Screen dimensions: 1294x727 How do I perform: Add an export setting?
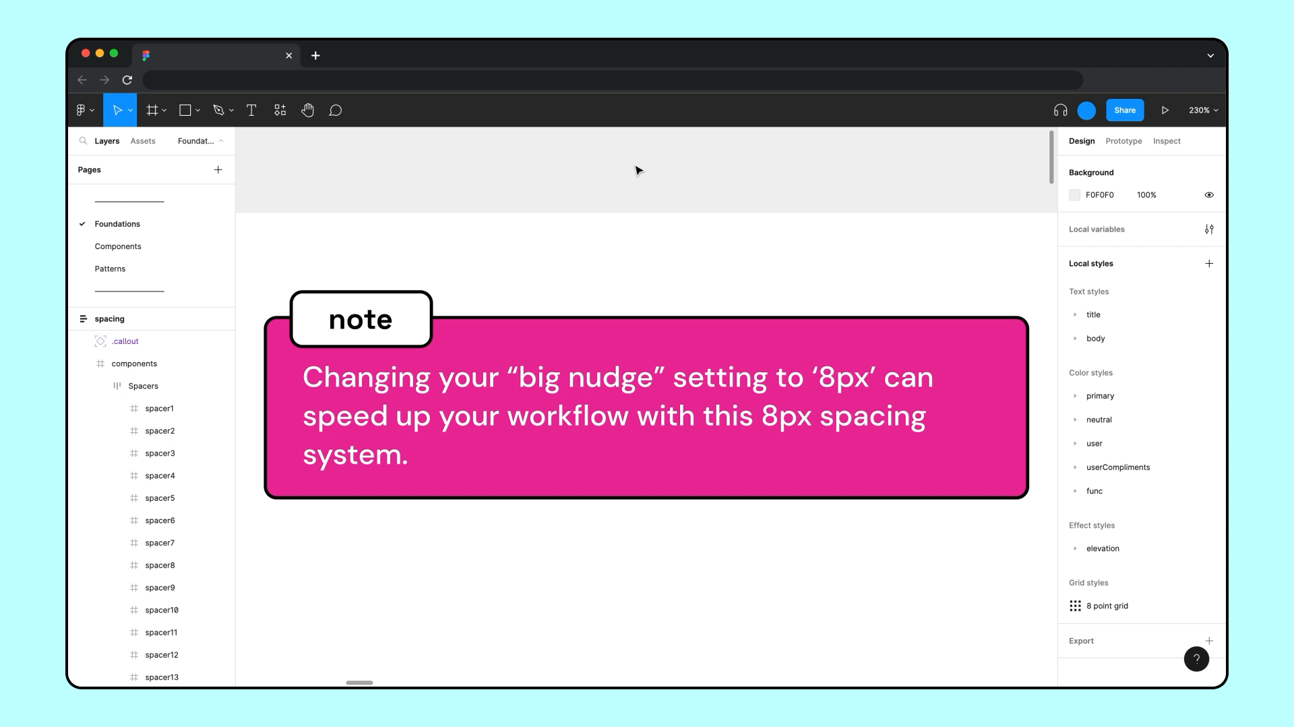(1209, 641)
